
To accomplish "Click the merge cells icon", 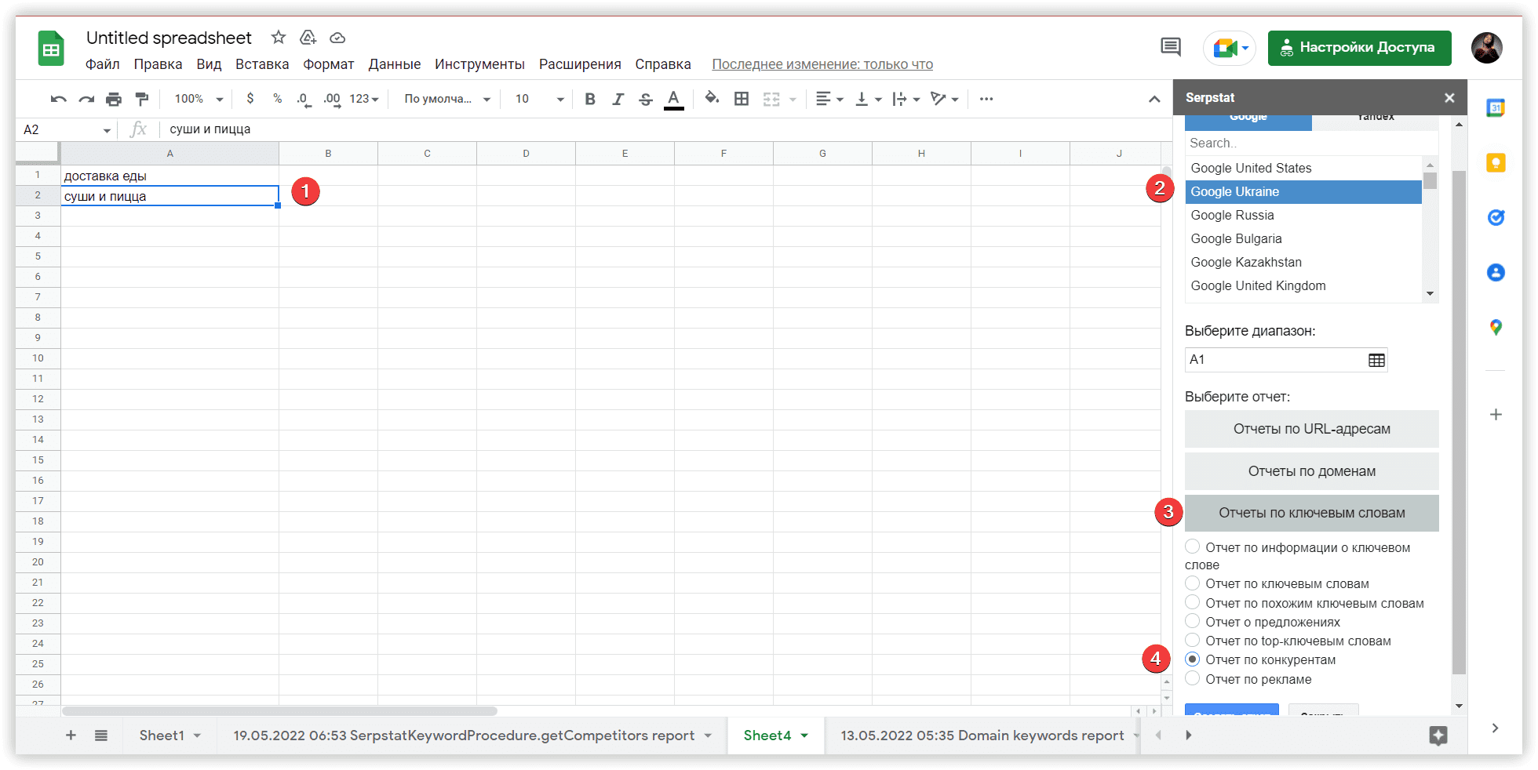I will pos(771,99).
